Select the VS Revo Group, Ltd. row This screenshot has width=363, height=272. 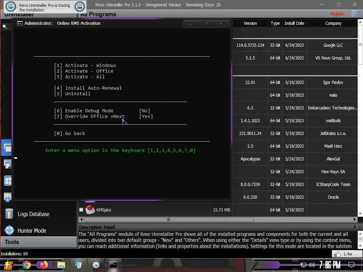point(295,58)
